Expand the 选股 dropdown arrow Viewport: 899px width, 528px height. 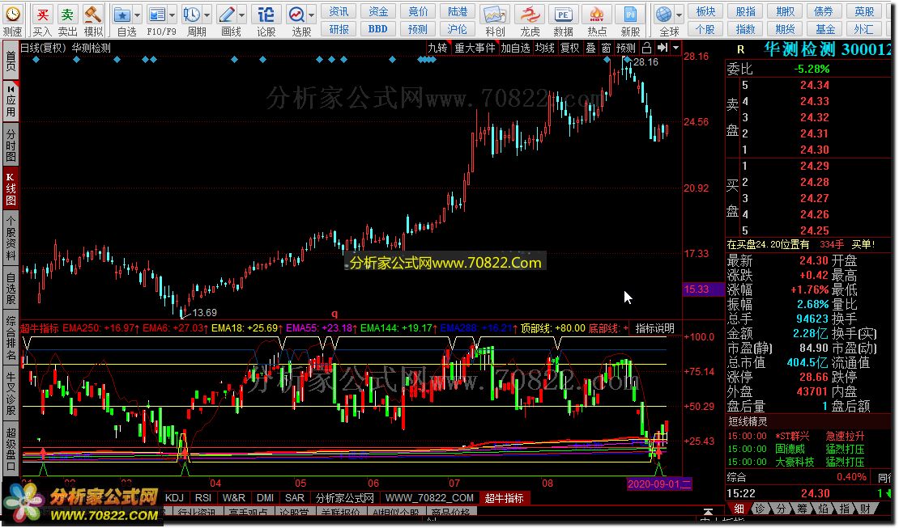[x=312, y=15]
